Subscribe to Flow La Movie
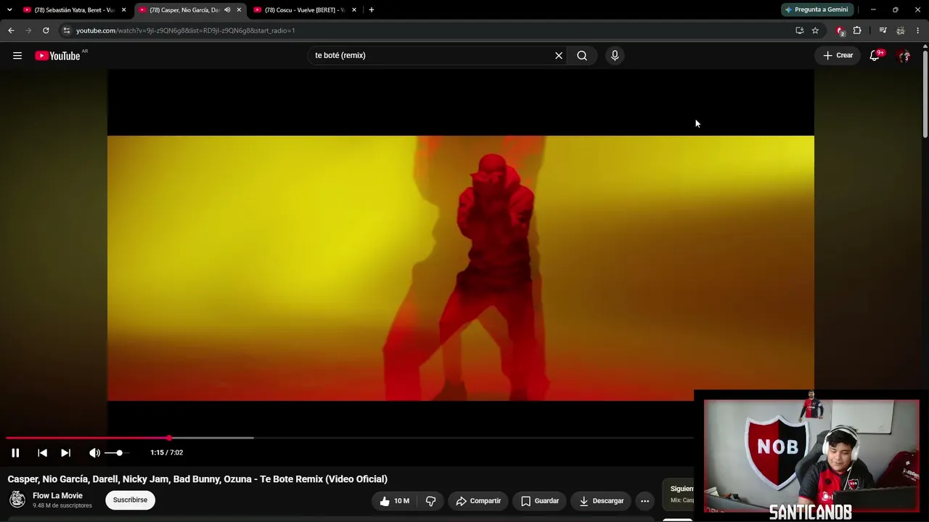The height and width of the screenshot is (522, 929). click(130, 500)
